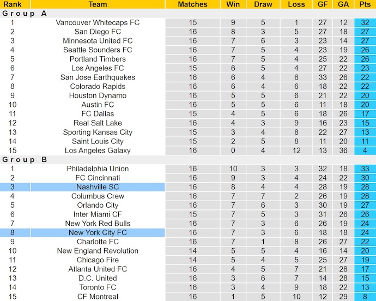This screenshot has height=301, width=376.
Task: Click the Win column header
Action: (x=233, y=4)
